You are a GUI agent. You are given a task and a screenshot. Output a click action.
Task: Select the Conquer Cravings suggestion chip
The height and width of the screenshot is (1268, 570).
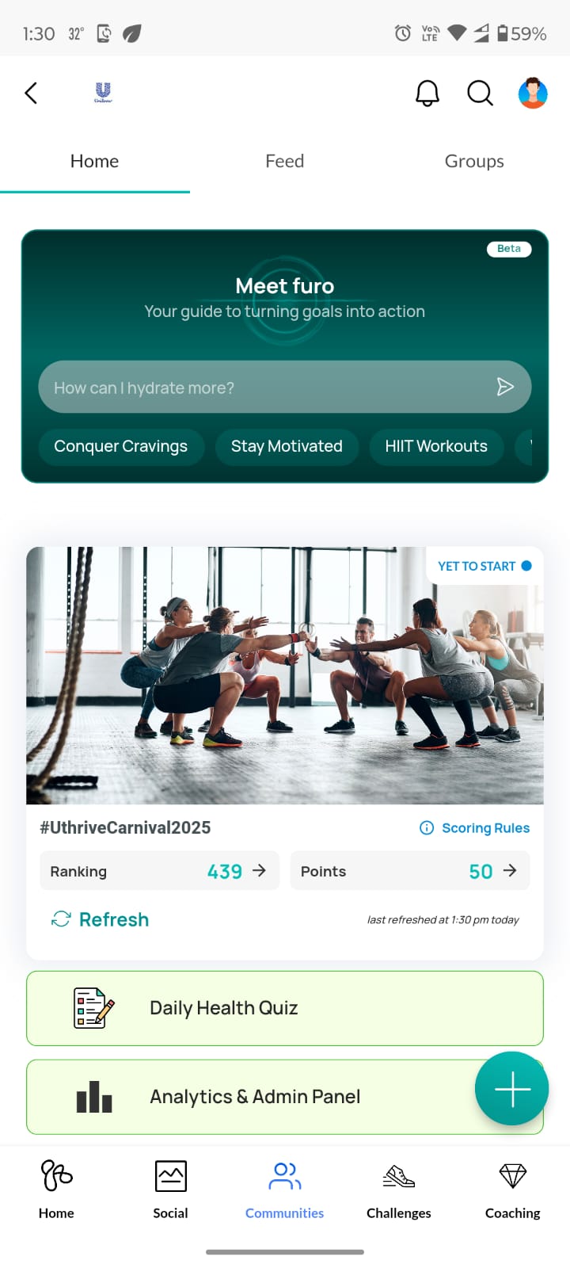pyautogui.click(x=121, y=446)
